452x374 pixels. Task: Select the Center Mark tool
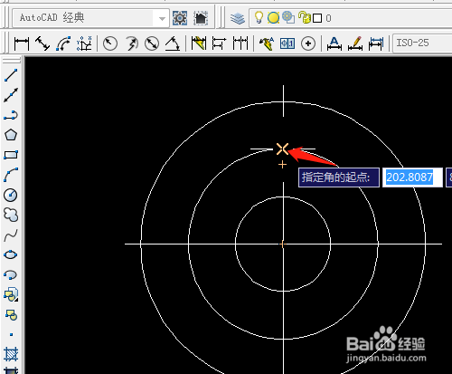click(x=308, y=43)
